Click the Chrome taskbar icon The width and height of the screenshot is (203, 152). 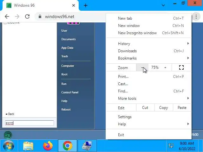coord(68,146)
